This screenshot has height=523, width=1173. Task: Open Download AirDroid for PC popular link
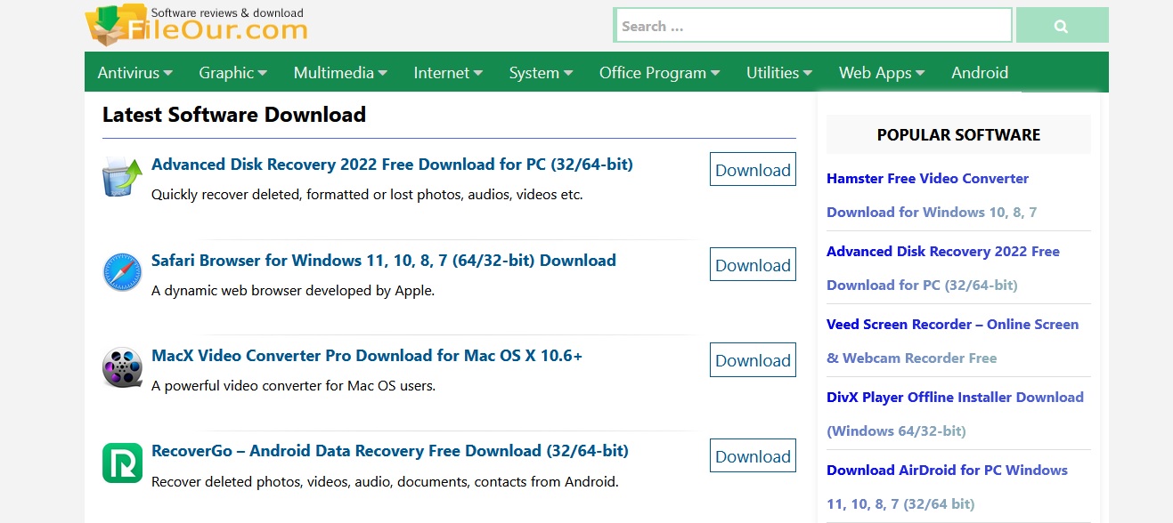(947, 487)
